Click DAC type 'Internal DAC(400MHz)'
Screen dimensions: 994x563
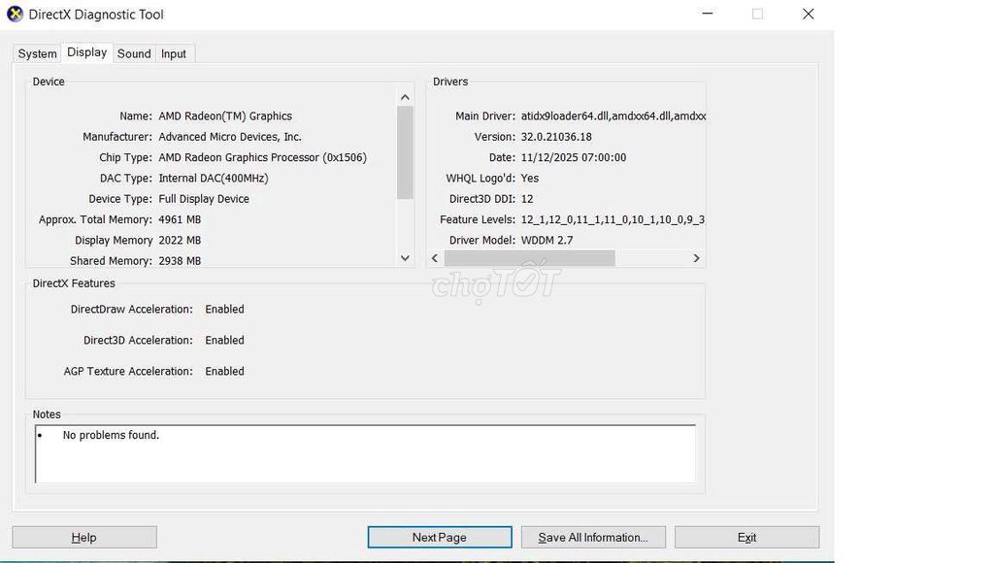point(213,179)
